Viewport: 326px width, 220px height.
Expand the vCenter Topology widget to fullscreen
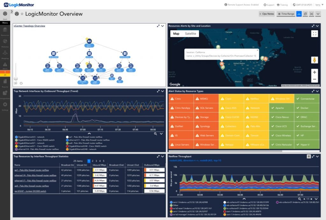(x=158, y=26)
